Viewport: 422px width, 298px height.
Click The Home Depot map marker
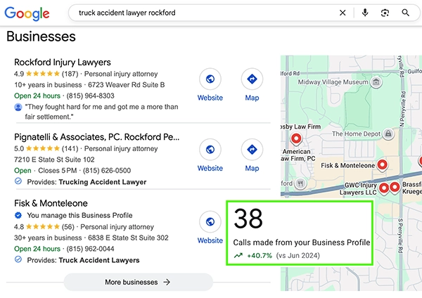(x=388, y=134)
